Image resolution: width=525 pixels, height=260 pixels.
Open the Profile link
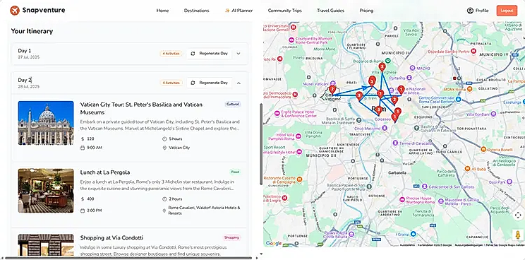[478, 11]
